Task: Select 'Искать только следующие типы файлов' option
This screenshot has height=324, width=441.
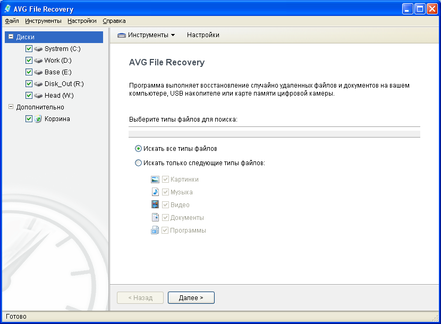Action: [x=138, y=163]
